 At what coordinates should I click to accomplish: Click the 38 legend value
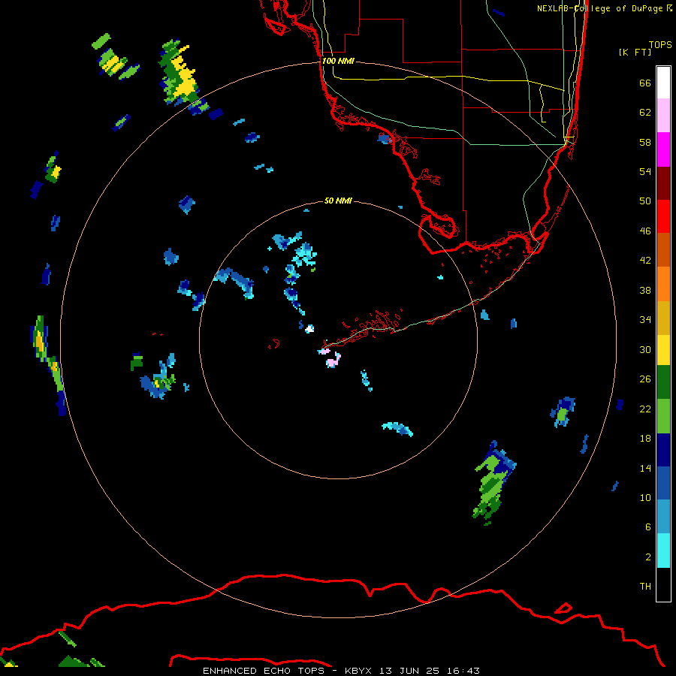pyautogui.click(x=645, y=290)
